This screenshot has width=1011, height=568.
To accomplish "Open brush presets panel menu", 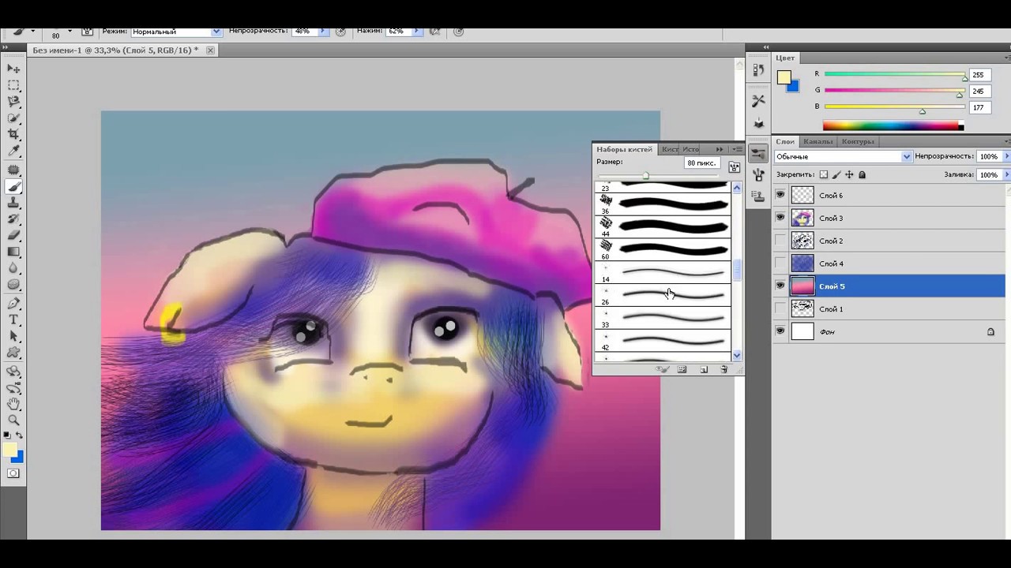I will tap(737, 149).
